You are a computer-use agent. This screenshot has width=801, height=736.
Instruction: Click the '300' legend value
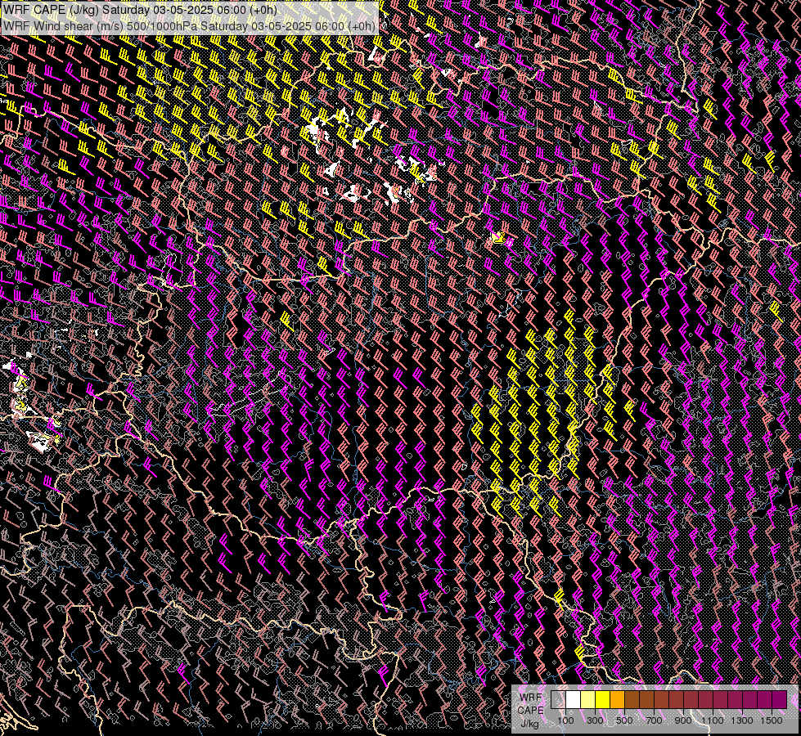pos(595,720)
